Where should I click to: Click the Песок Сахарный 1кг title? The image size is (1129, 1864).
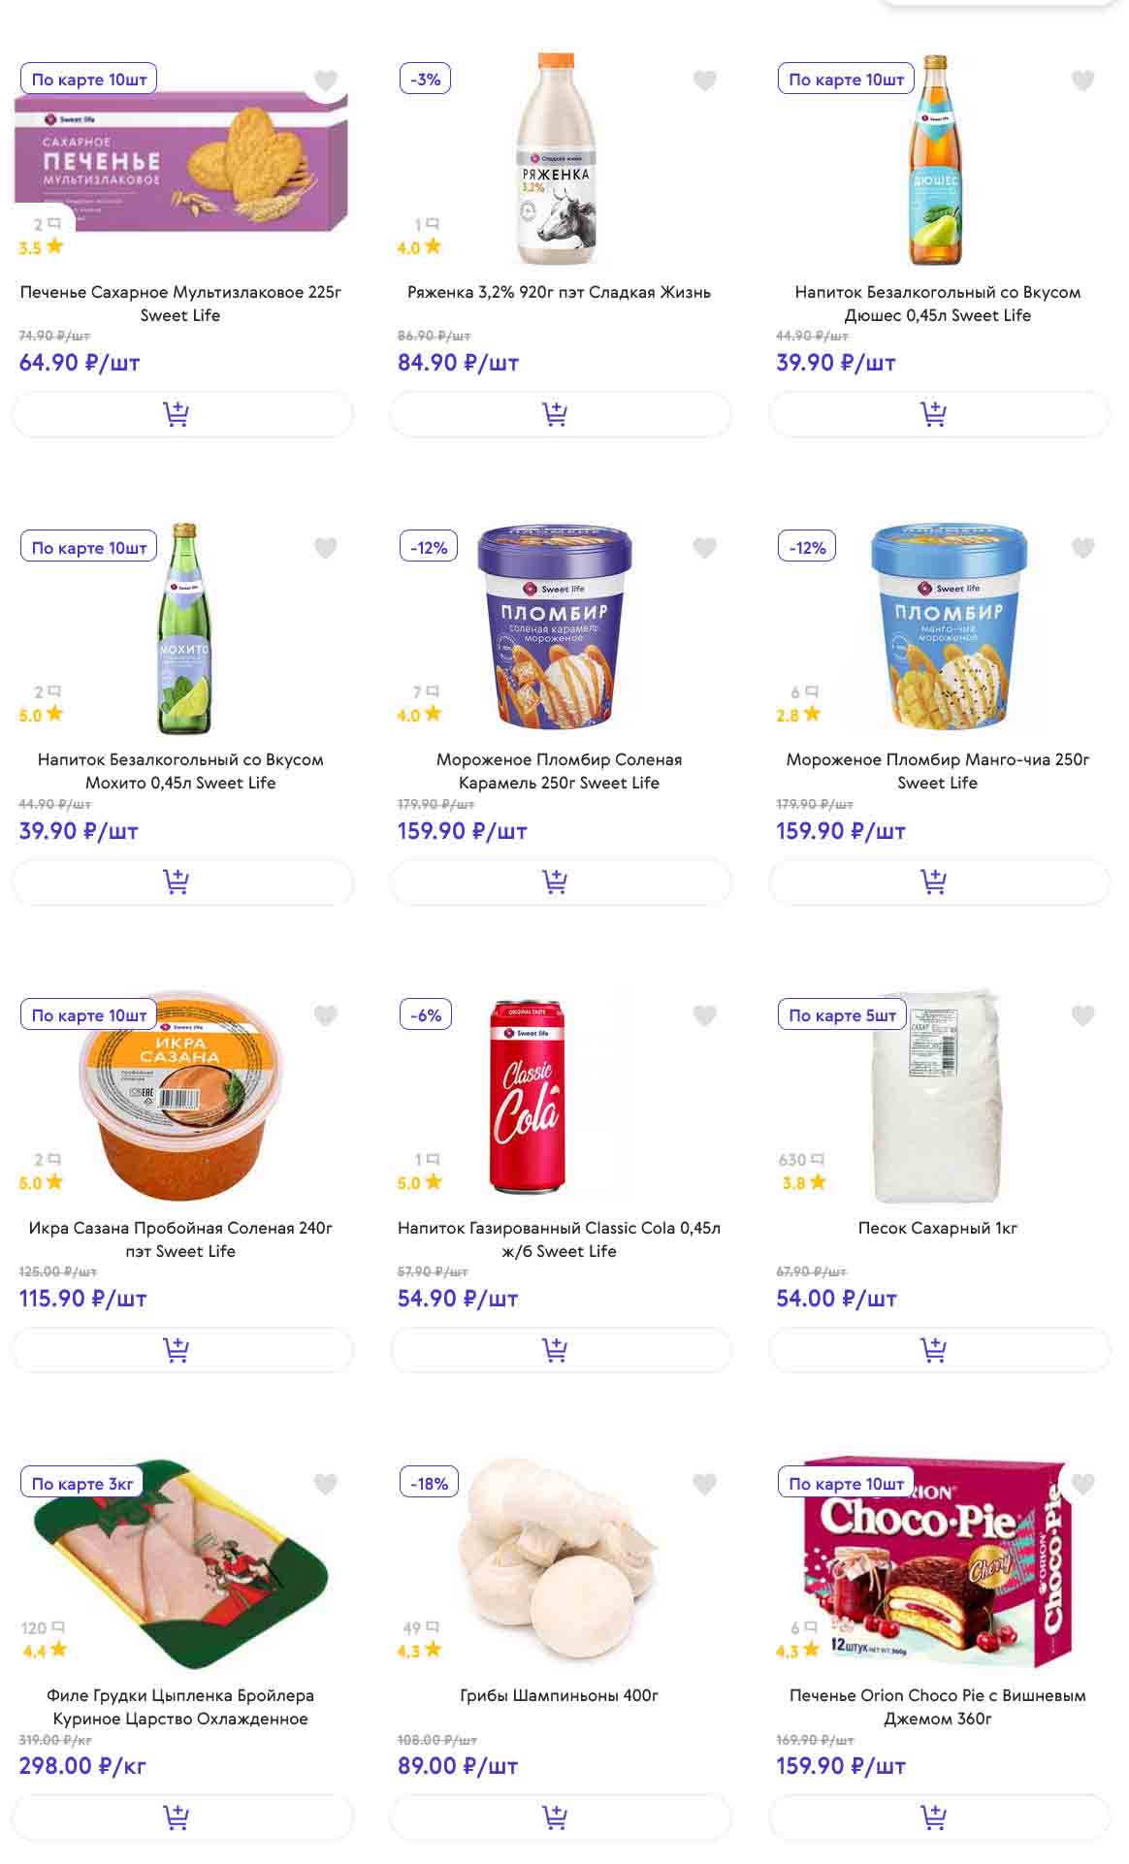[937, 1228]
